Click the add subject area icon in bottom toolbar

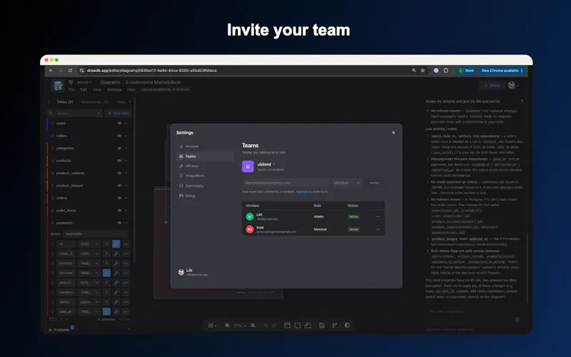click(x=298, y=326)
